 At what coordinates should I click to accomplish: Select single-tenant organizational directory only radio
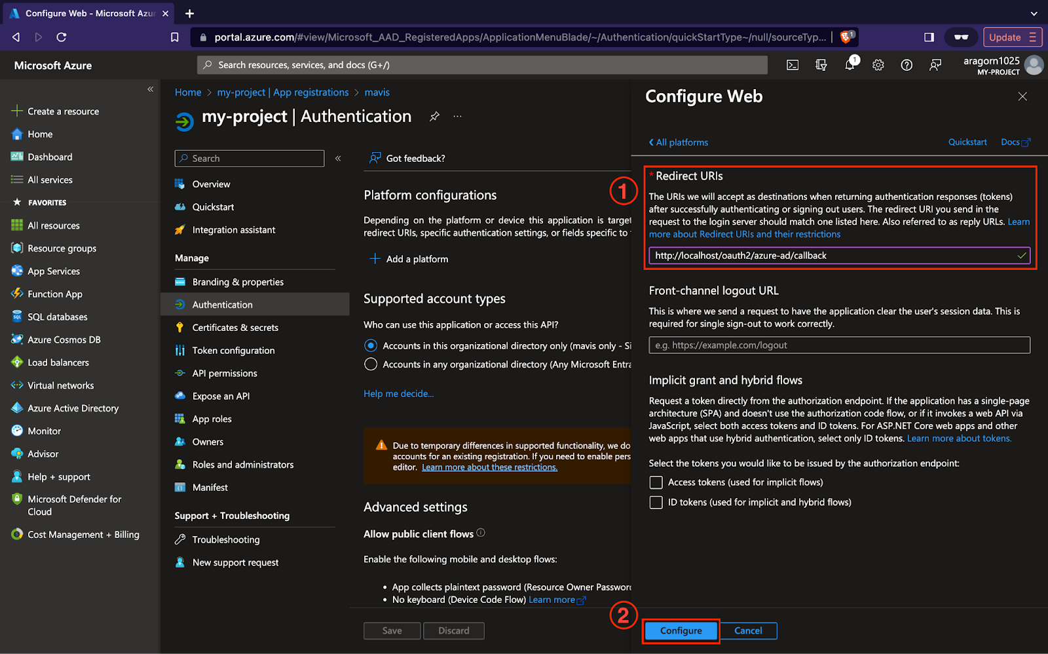pyautogui.click(x=371, y=345)
